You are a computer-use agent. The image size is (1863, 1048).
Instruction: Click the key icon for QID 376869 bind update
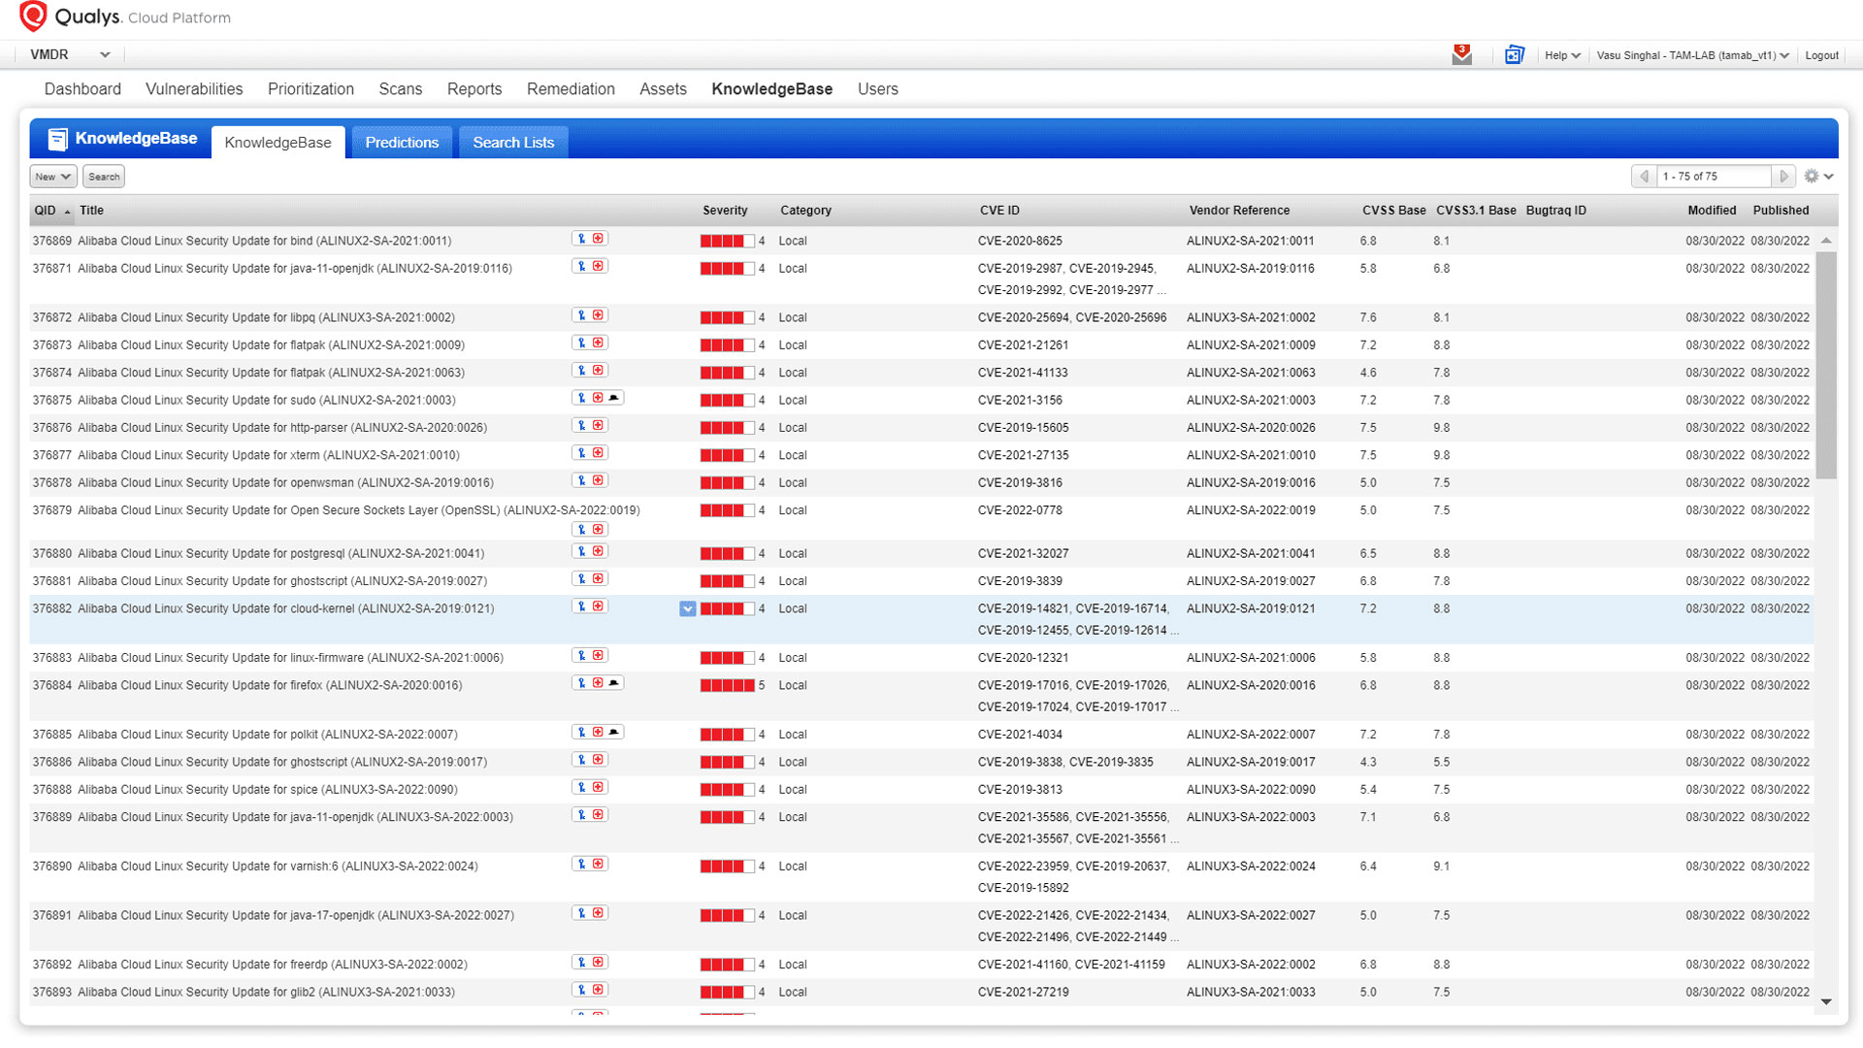click(579, 238)
